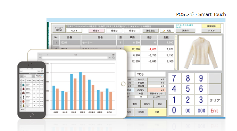Screen dimensions: 237x131
Task: Click the yellow 小計 subtotal button
Action: click(x=157, y=112)
